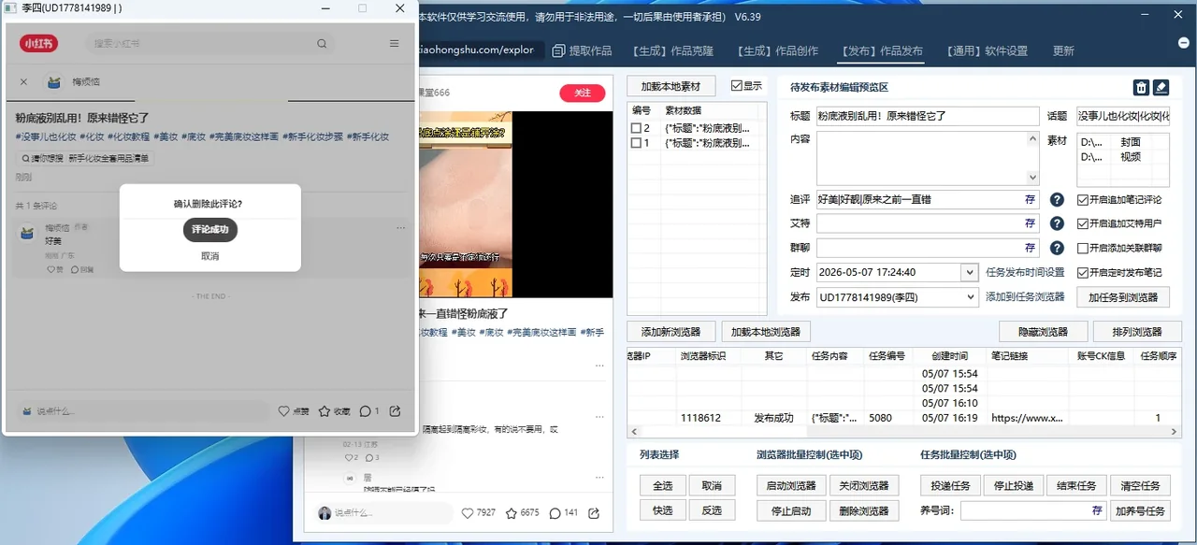Open the 【通用】软件设置 tab
This screenshot has width=1197, height=545.
tap(987, 51)
